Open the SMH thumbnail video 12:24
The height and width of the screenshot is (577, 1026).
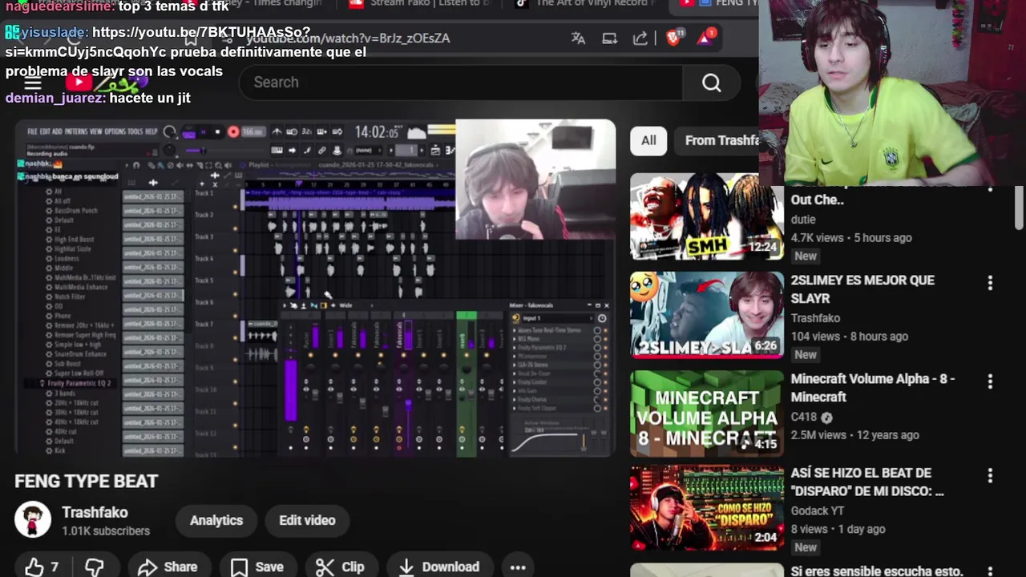[706, 216]
